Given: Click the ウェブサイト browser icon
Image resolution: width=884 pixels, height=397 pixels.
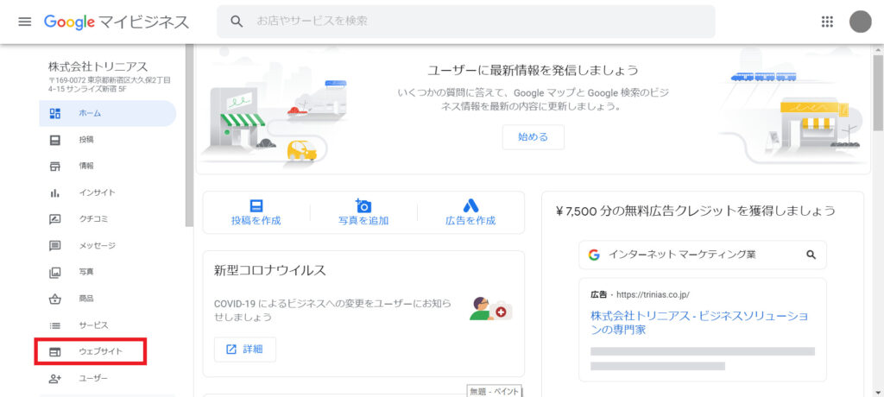Looking at the screenshot, I should 54,352.
